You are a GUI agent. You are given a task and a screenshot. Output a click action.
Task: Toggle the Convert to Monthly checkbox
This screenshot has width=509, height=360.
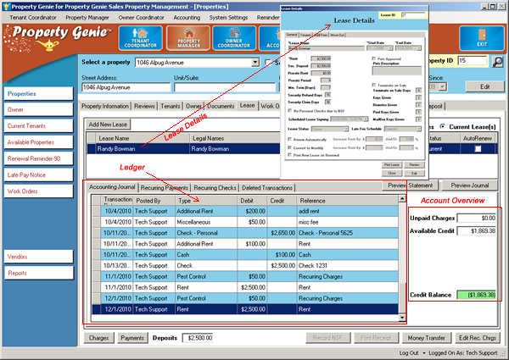click(289, 147)
